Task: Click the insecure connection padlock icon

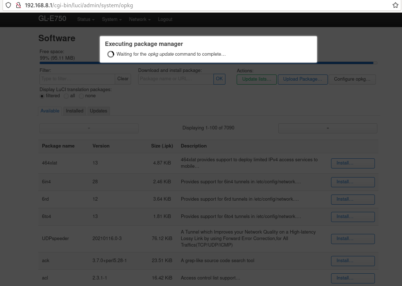Action: (18, 5)
